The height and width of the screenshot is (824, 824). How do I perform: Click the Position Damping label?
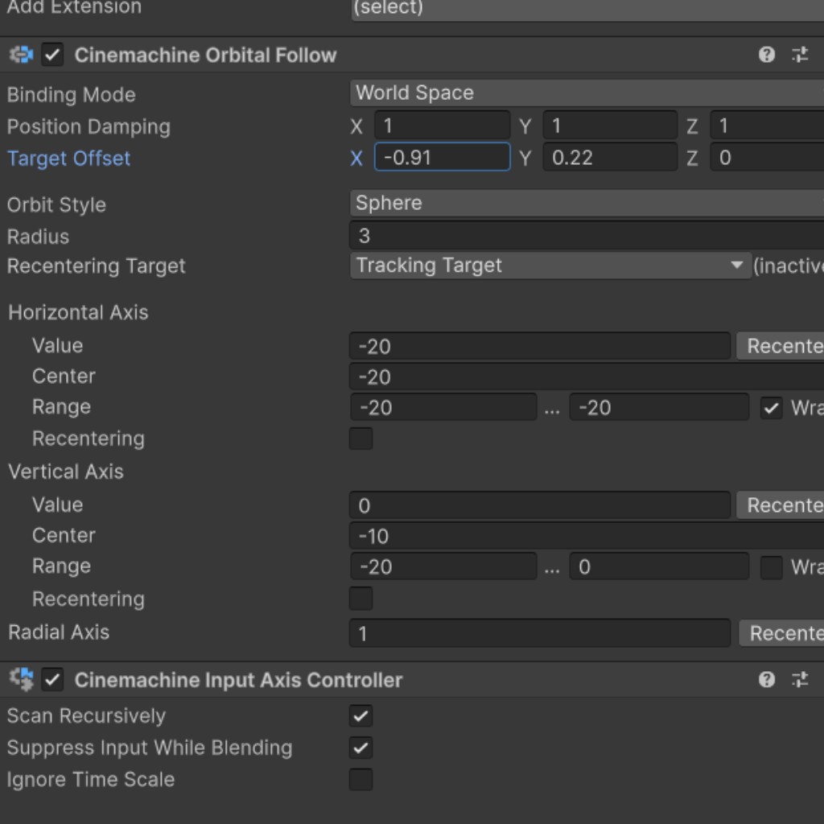(89, 126)
